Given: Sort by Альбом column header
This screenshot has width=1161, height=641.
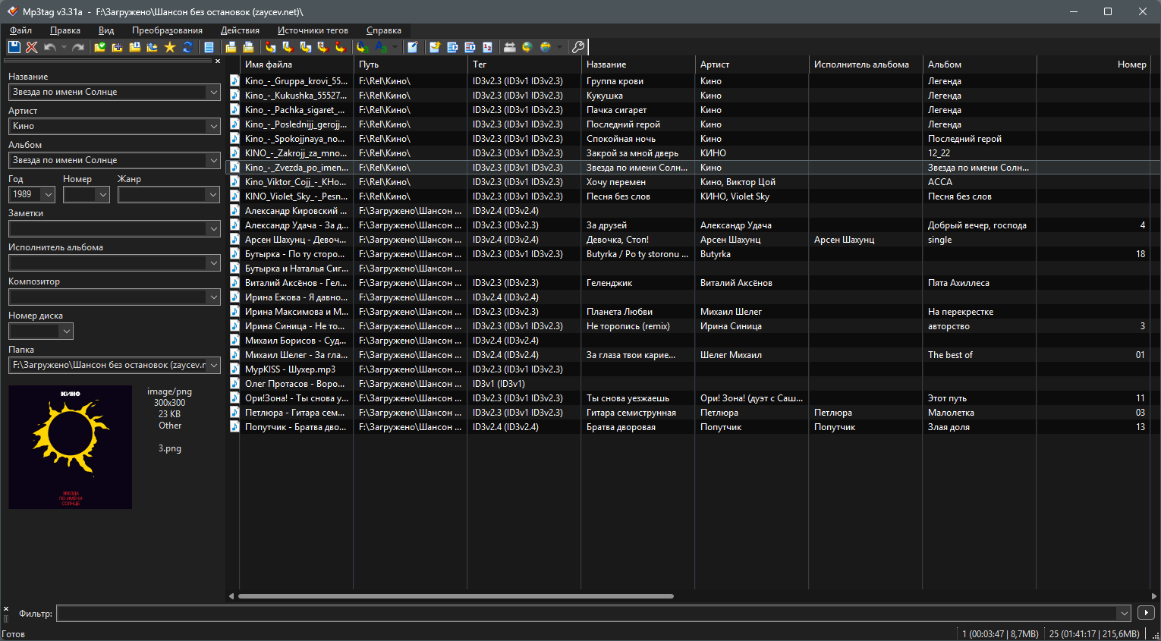Looking at the screenshot, I should coord(980,64).
